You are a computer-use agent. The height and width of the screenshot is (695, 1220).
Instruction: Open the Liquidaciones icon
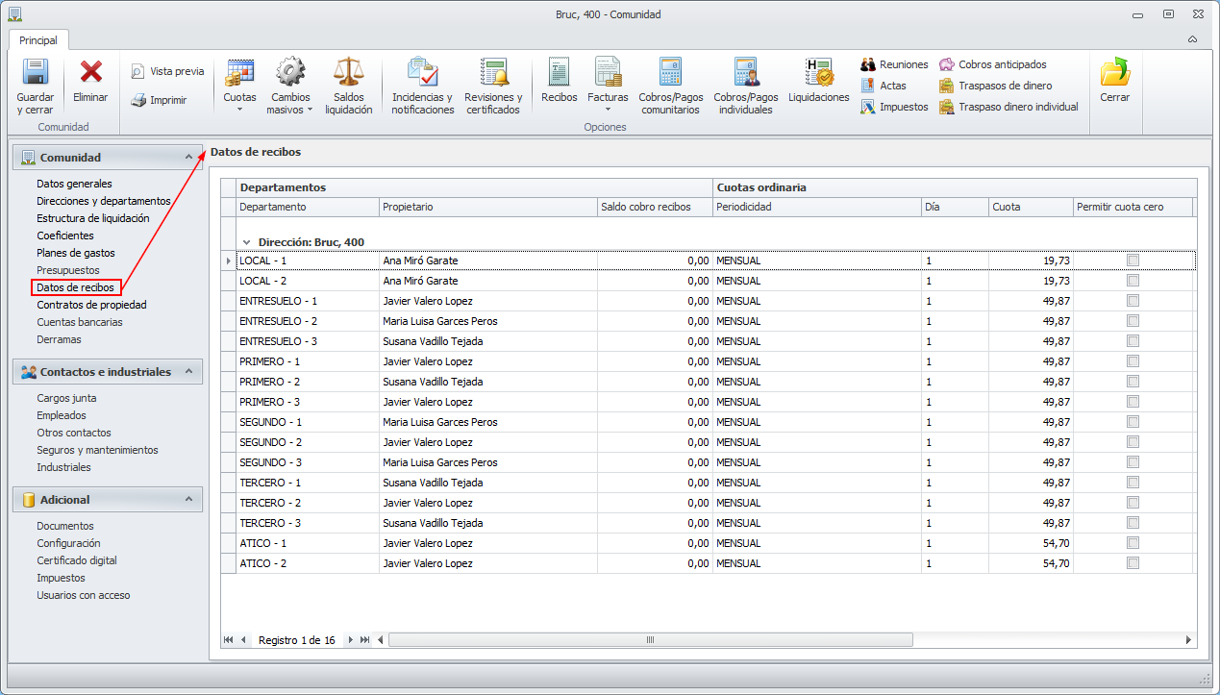[x=818, y=73]
